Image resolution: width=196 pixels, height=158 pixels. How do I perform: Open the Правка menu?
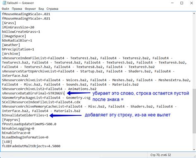pos(17,9)
